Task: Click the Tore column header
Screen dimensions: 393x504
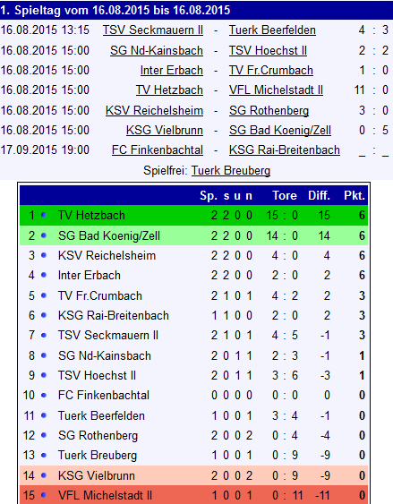Action: [x=285, y=195]
